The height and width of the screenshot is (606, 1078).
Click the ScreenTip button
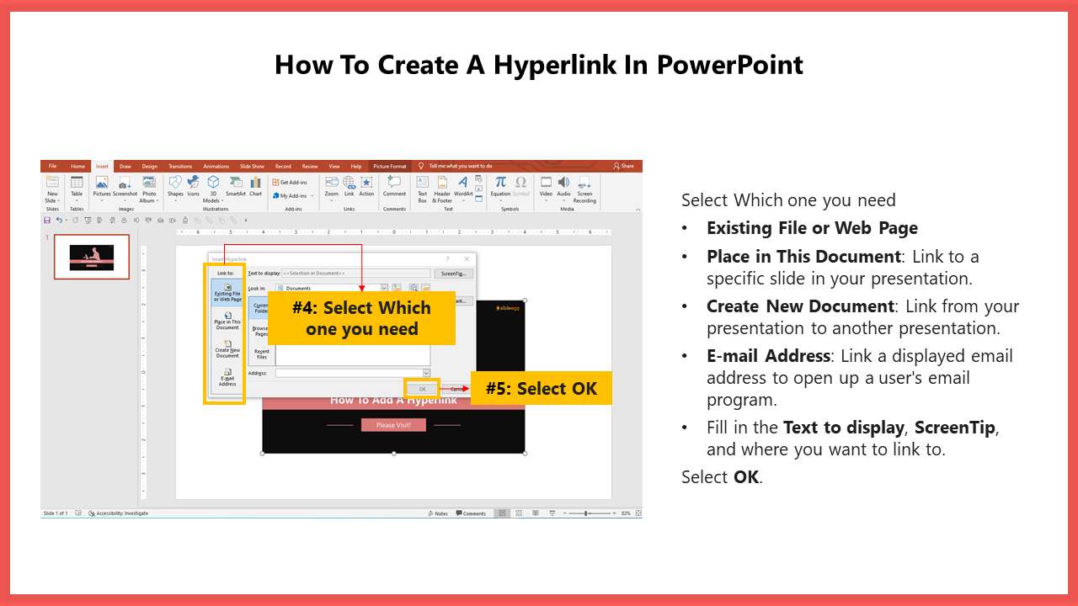click(454, 274)
